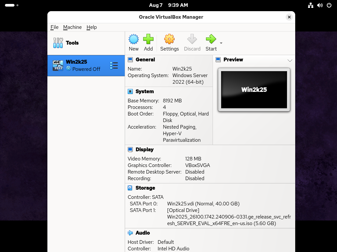This screenshot has width=337, height=252.
Task: Click the Tools wrench icon in sidebar
Action: (58, 43)
